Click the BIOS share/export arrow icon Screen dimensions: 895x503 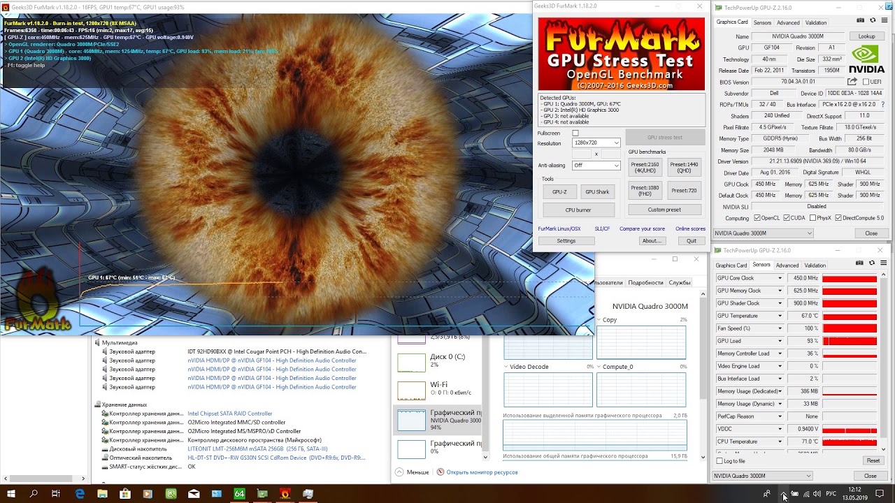click(x=853, y=82)
